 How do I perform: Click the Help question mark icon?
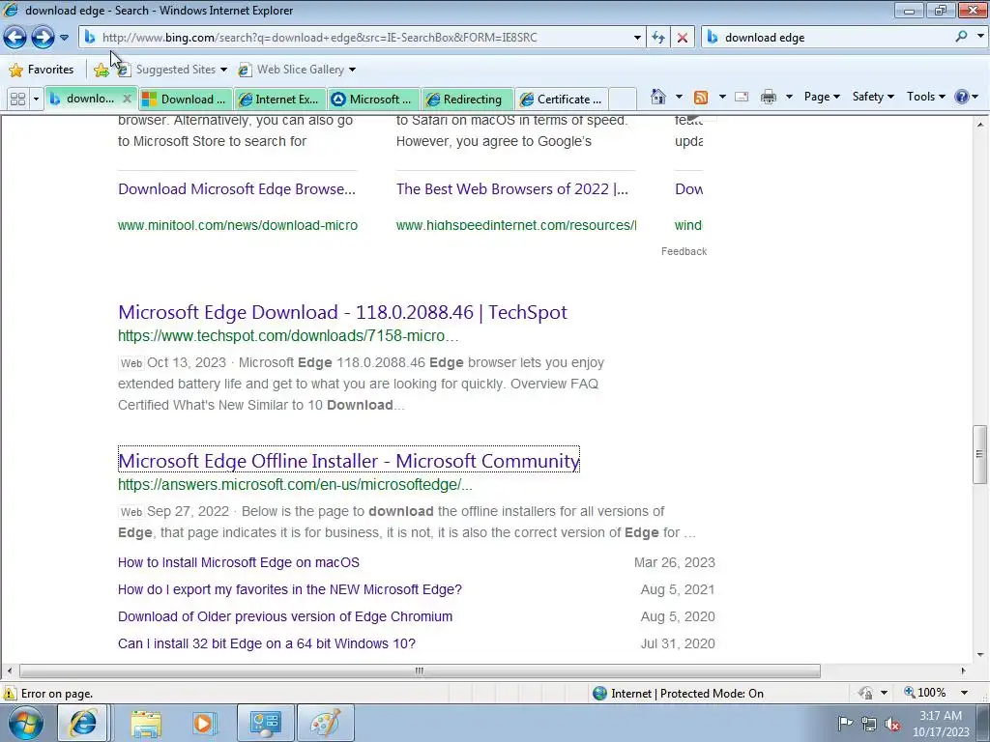962,97
